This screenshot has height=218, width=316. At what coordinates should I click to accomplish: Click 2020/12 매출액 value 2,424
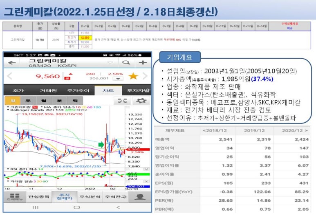click(302, 139)
